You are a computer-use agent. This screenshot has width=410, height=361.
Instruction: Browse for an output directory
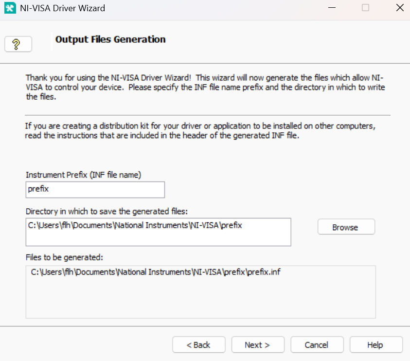(346, 227)
